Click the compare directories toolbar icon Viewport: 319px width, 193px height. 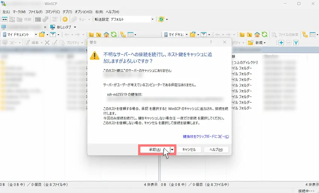pos(5,19)
